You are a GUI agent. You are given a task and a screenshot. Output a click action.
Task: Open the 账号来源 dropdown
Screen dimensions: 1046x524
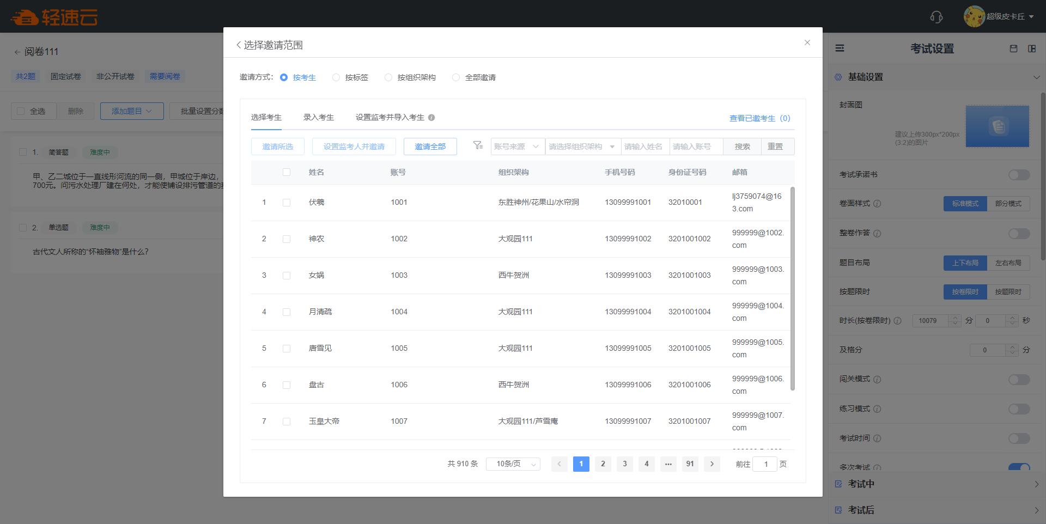[x=518, y=147]
